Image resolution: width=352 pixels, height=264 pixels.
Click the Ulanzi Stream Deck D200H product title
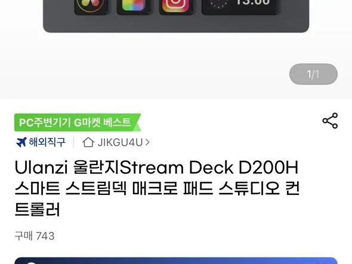[157, 188]
